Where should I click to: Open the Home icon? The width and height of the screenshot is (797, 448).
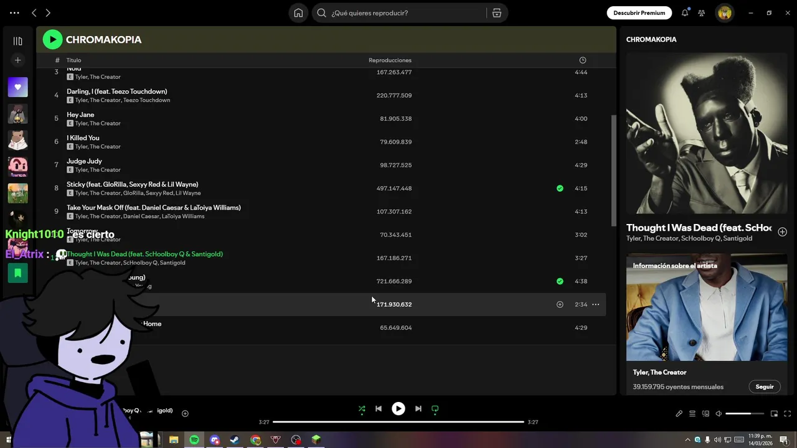tap(298, 13)
